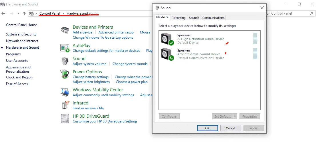Open Ease of Access
The image size is (319, 168).
pyautogui.click(x=17, y=84)
